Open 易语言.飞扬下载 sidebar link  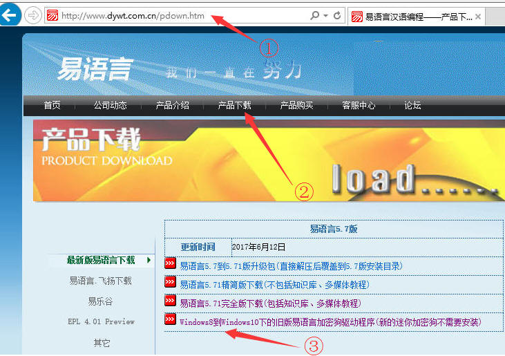pos(100,281)
